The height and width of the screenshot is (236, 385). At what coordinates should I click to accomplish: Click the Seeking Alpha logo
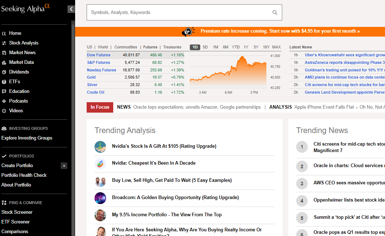(26, 8)
